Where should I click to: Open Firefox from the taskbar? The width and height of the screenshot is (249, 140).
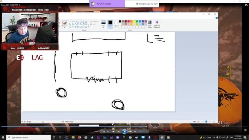click(79, 137)
